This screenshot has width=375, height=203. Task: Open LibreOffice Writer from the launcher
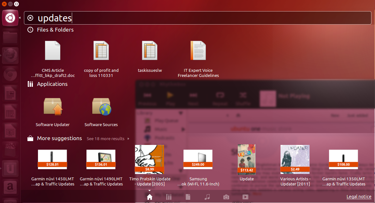pos(10,93)
